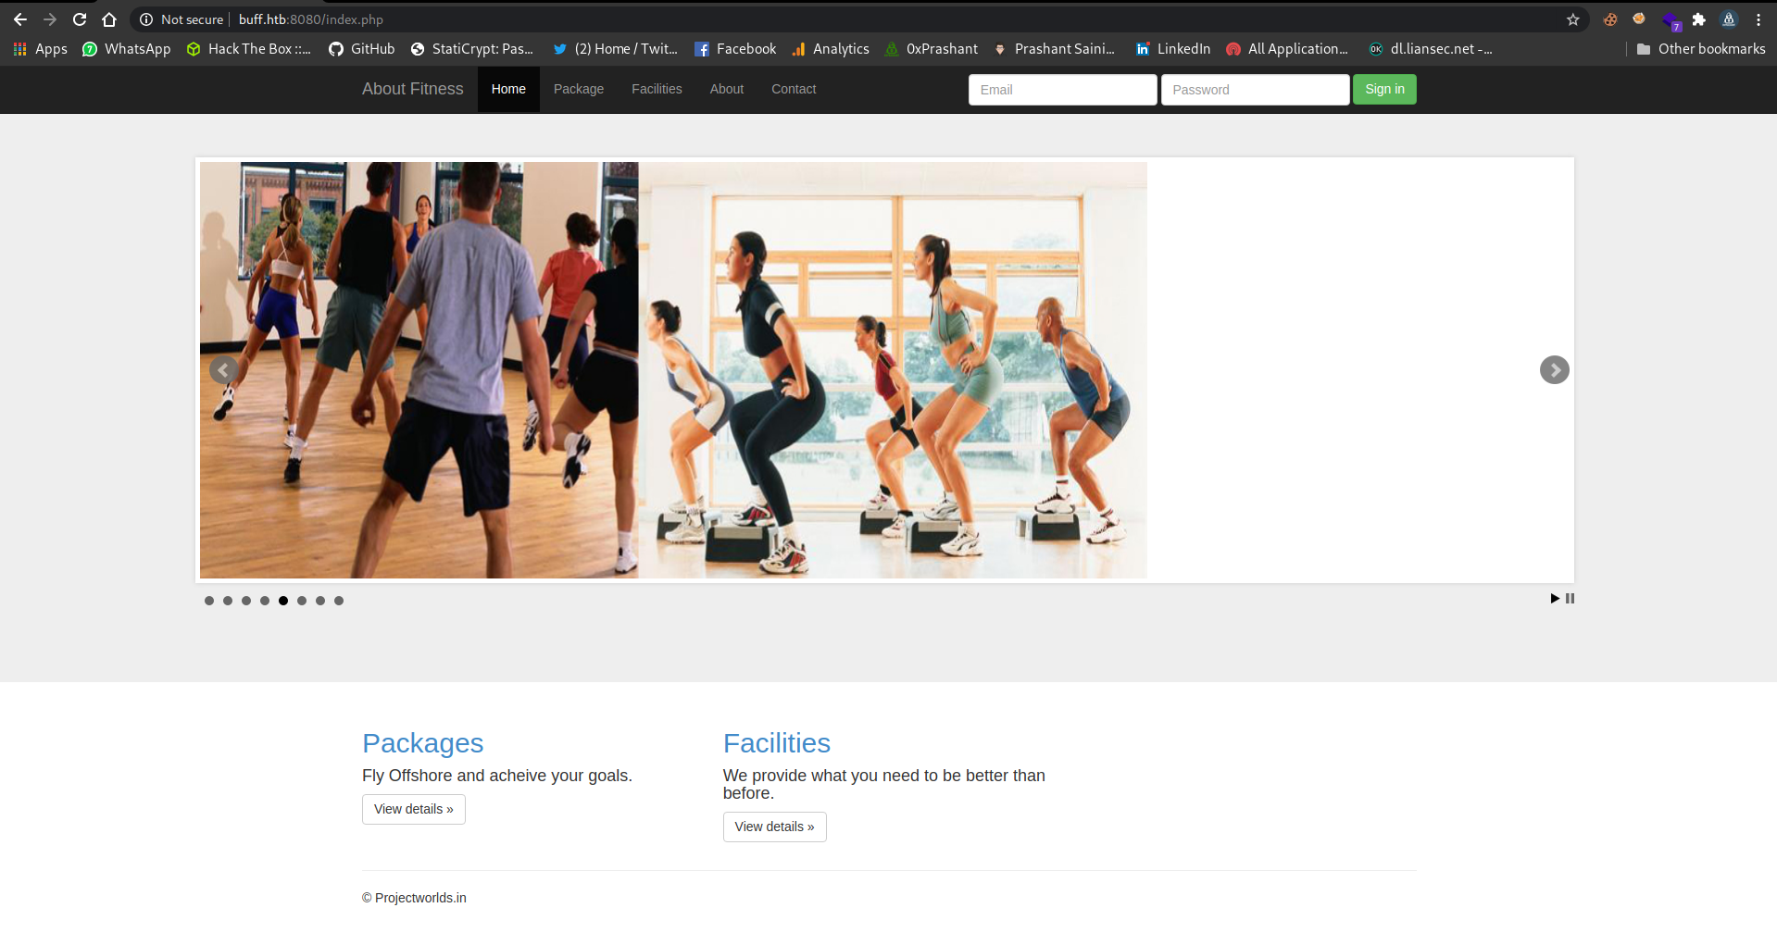1777x945 pixels.
Task: Open the WhatsApp bookmark
Action: tap(126, 49)
